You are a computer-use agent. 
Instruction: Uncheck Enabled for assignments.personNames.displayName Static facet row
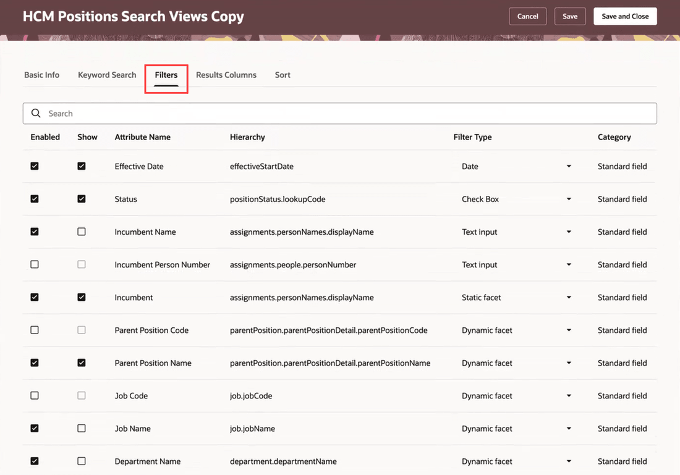[x=35, y=297]
